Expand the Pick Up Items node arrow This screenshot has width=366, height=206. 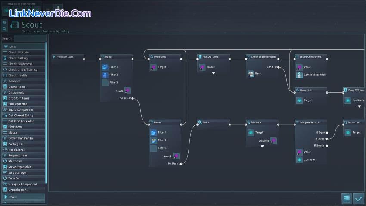[213, 73]
